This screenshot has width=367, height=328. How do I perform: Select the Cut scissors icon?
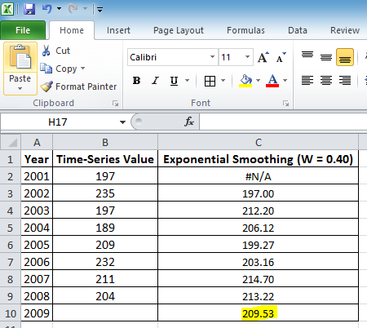click(x=46, y=51)
